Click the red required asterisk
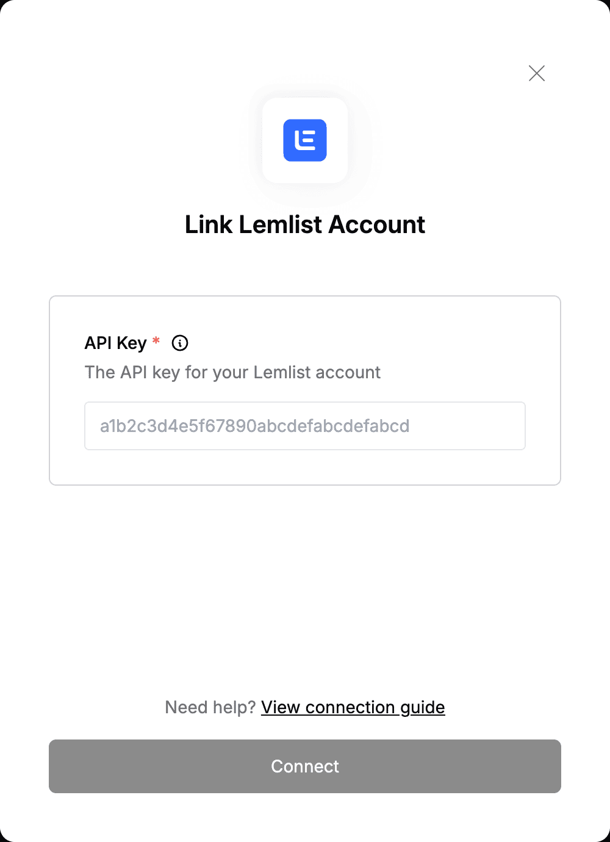 (156, 340)
